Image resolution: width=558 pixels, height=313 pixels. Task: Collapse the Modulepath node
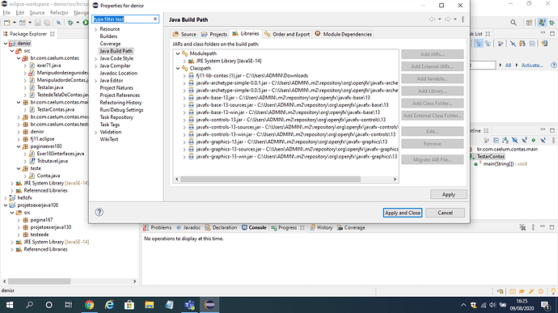[178, 53]
